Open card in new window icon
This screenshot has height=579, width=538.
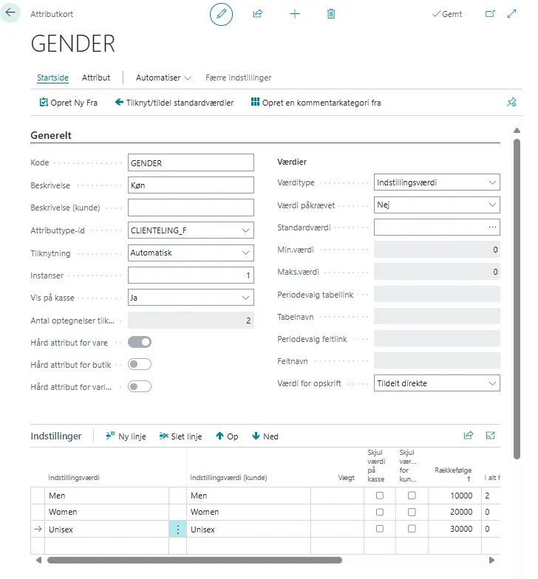click(x=489, y=14)
